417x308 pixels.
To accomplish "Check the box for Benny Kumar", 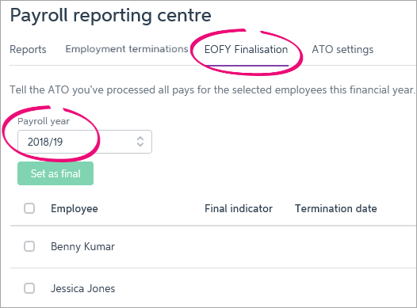I will pyautogui.click(x=29, y=246).
